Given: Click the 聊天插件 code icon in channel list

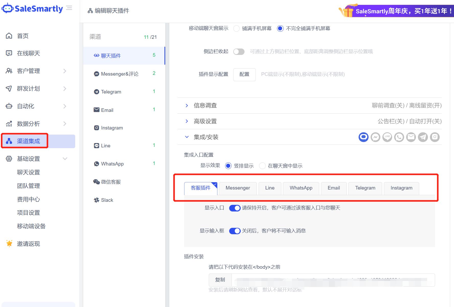Looking at the screenshot, I should tap(96, 55).
